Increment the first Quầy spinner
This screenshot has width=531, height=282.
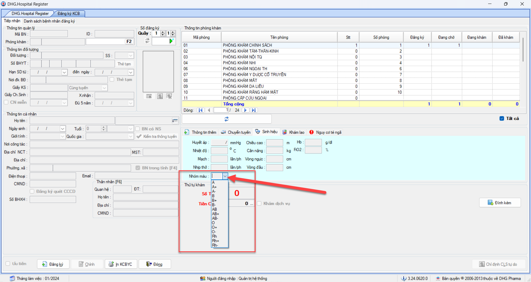pos(163,32)
